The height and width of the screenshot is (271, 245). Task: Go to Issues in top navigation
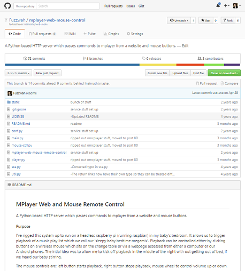click(x=131, y=6)
